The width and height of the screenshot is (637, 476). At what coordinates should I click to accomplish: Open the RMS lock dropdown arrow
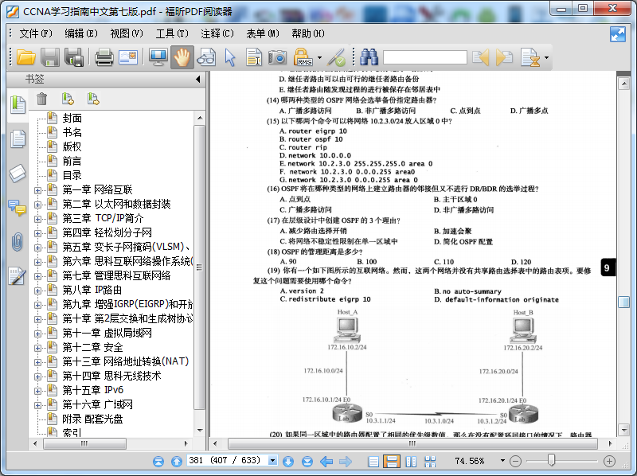pyautogui.click(x=319, y=57)
